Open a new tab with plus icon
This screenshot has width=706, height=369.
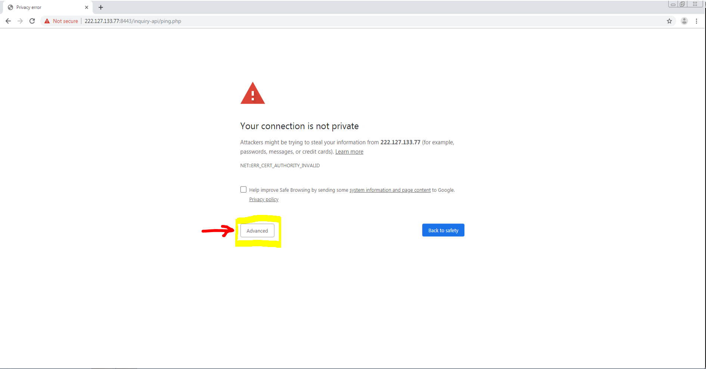coord(101,7)
